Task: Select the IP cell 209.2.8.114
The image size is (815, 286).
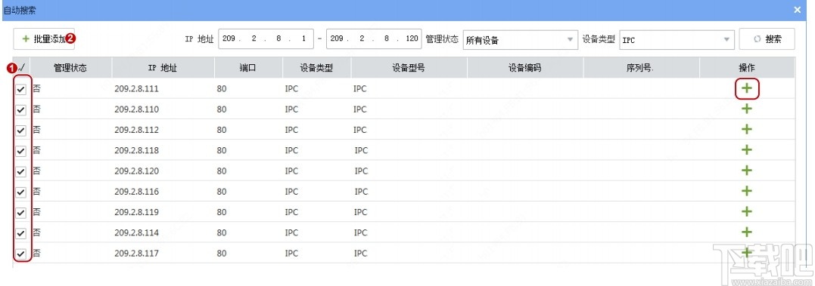Action: pos(136,232)
